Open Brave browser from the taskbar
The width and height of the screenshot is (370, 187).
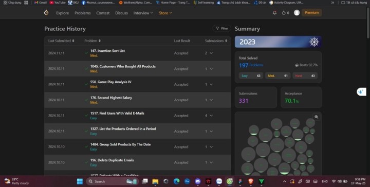pyautogui.click(x=251, y=181)
